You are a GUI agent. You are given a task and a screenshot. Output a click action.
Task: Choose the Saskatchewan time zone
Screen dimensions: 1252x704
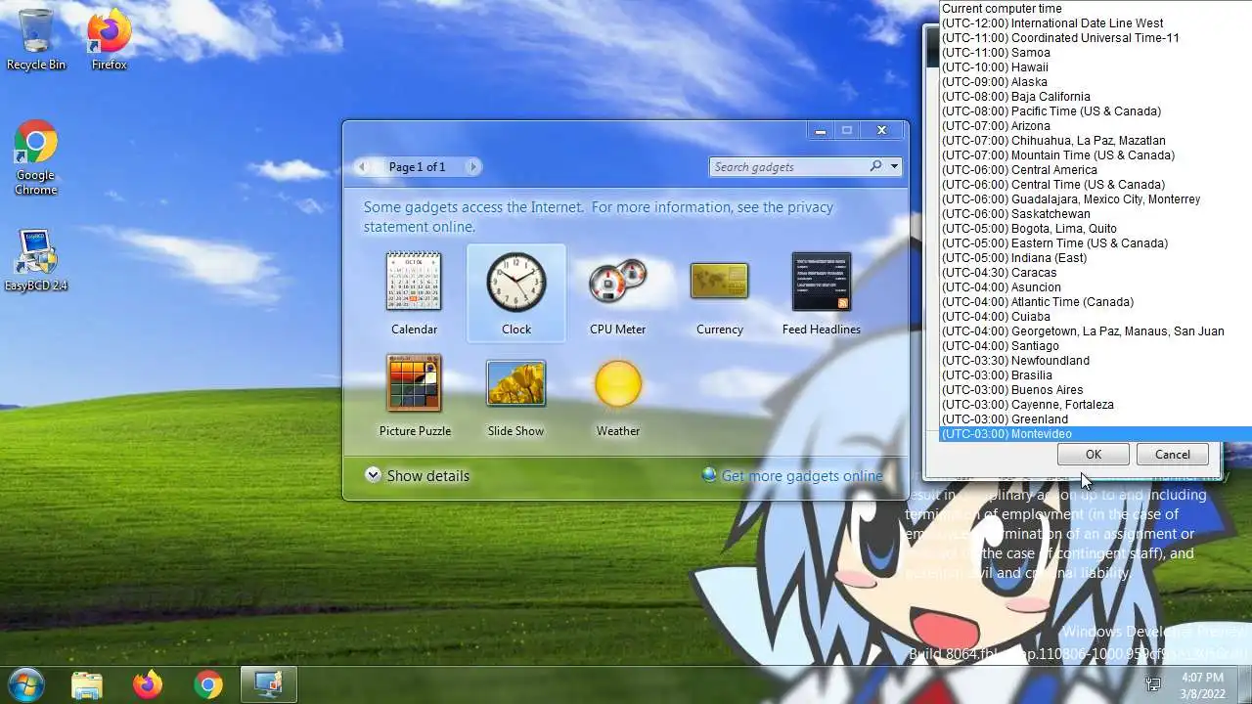tap(1095, 214)
